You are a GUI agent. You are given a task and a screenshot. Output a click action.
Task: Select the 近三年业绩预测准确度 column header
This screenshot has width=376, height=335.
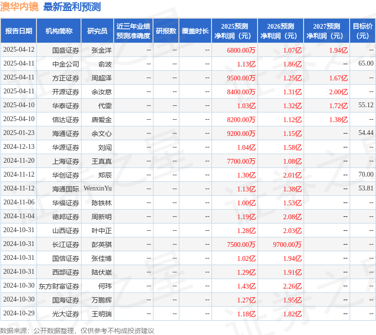coord(133,31)
